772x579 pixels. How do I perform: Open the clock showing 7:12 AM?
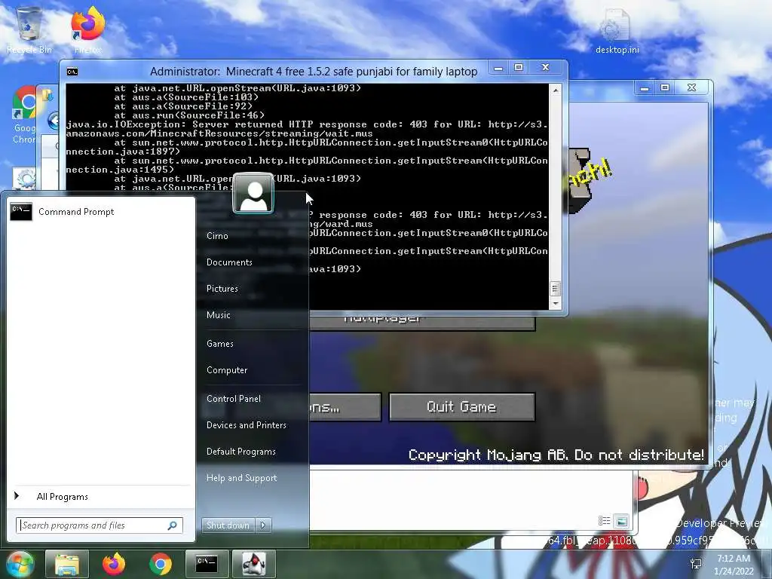coord(734,565)
